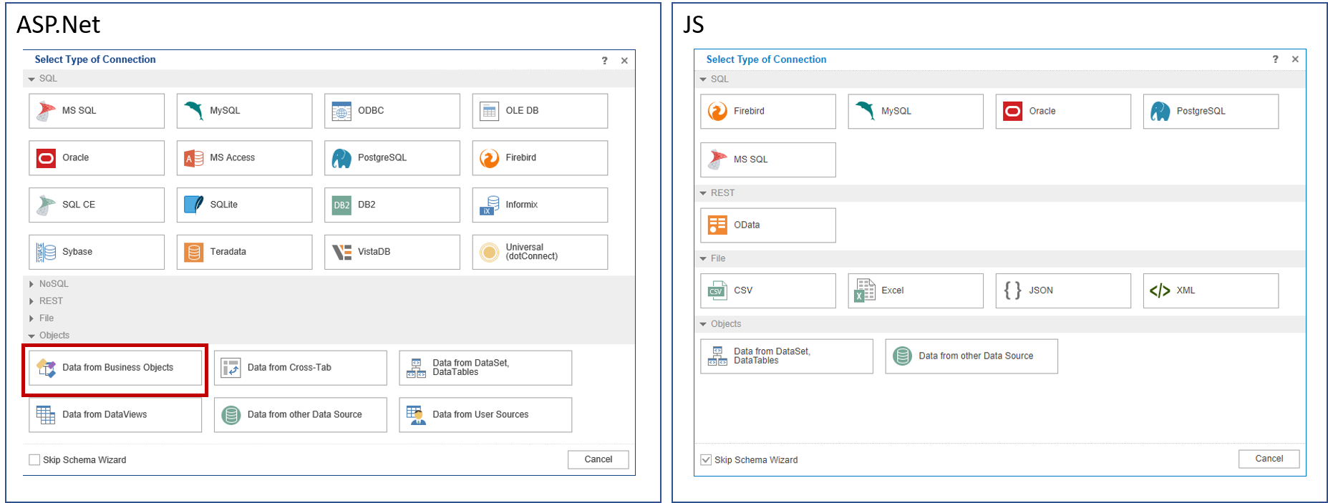The width and height of the screenshot is (1328, 503).
Task: Choose MySQL connection in ASP.Net dialog
Action: click(244, 111)
